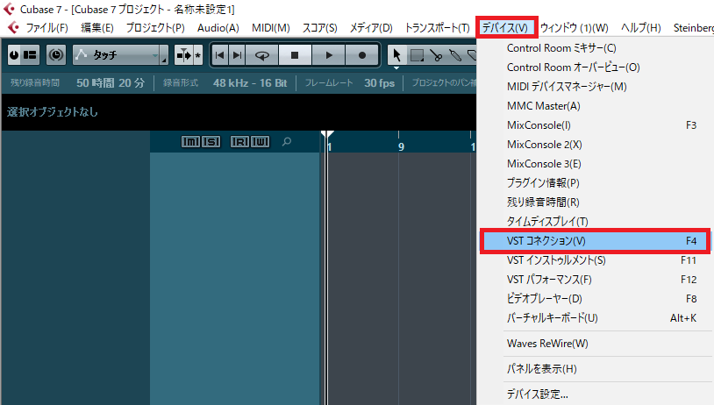This screenshot has width=714, height=405.
Task: Choose タイムディスプレイ(T)
Action: point(595,221)
